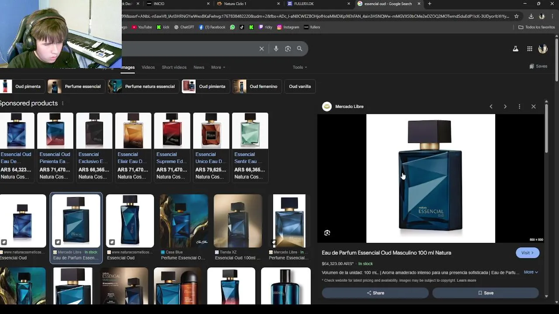
Task: Open Google Lens image search icon
Action: pos(288,49)
